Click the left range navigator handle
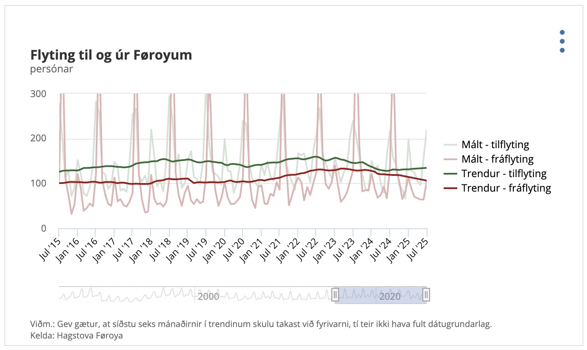Screen dimensions: 587x350 [x=335, y=295]
